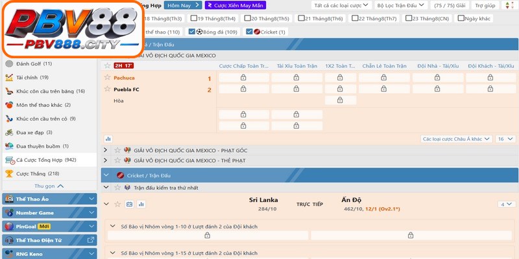Star the match showing 2H 17'
Viewport: 519px width, 259px height.
[107, 66]
